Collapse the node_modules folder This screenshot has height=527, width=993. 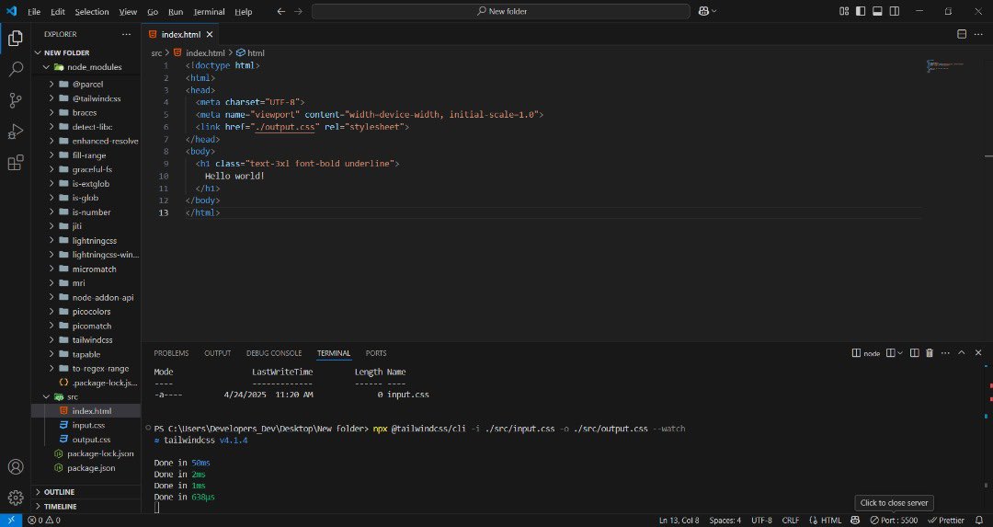click(46, 67)
